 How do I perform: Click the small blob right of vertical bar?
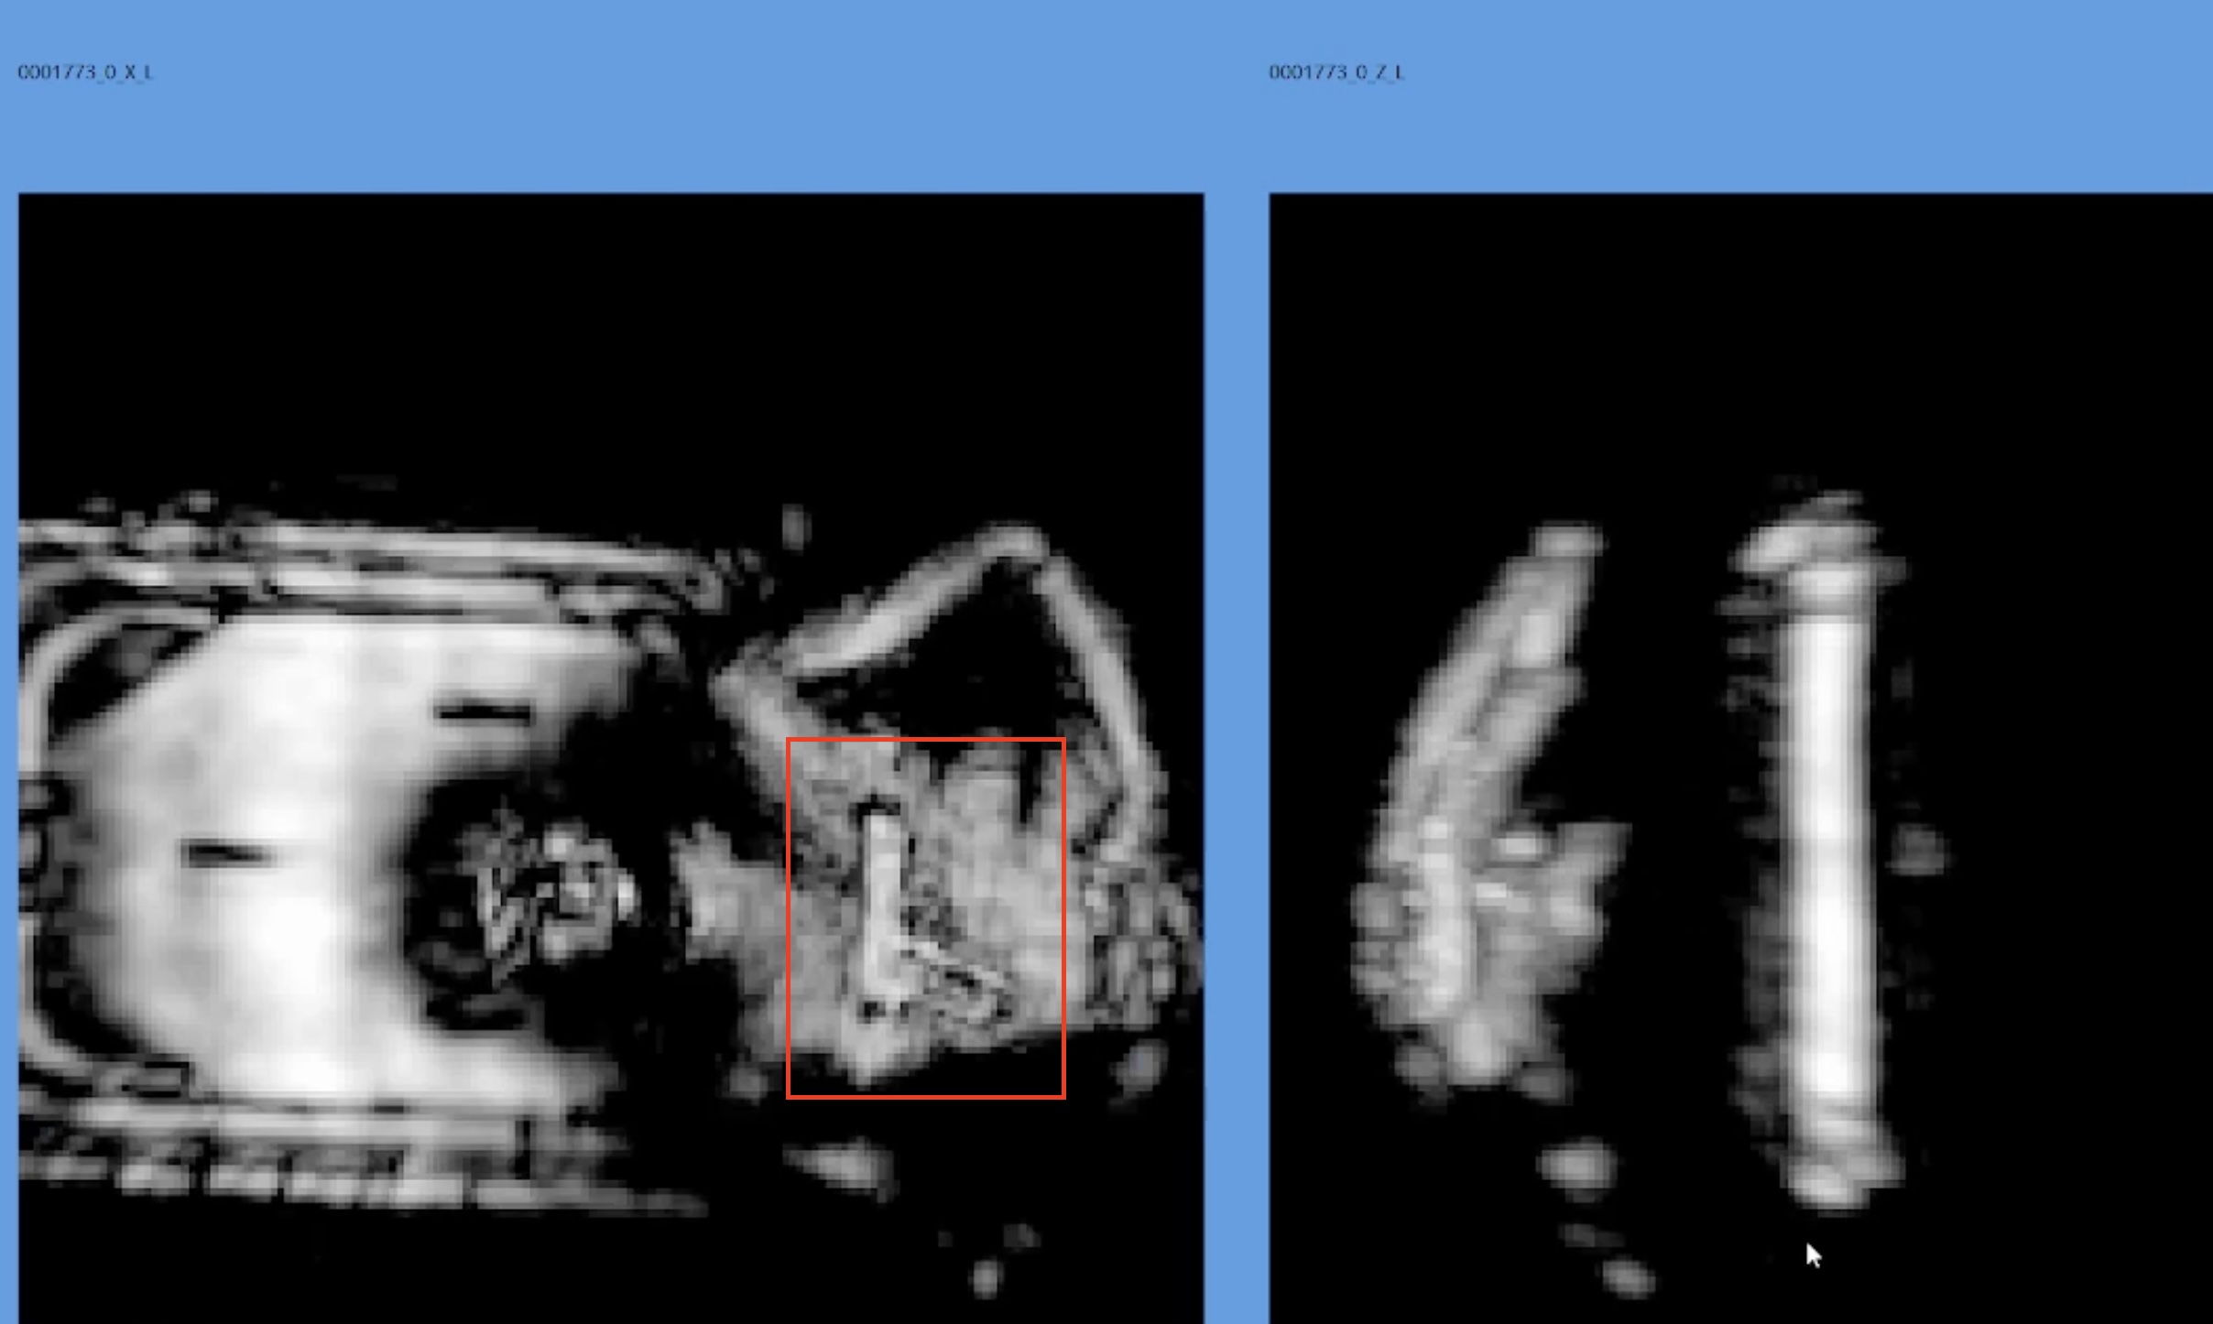click(1919, 850)
